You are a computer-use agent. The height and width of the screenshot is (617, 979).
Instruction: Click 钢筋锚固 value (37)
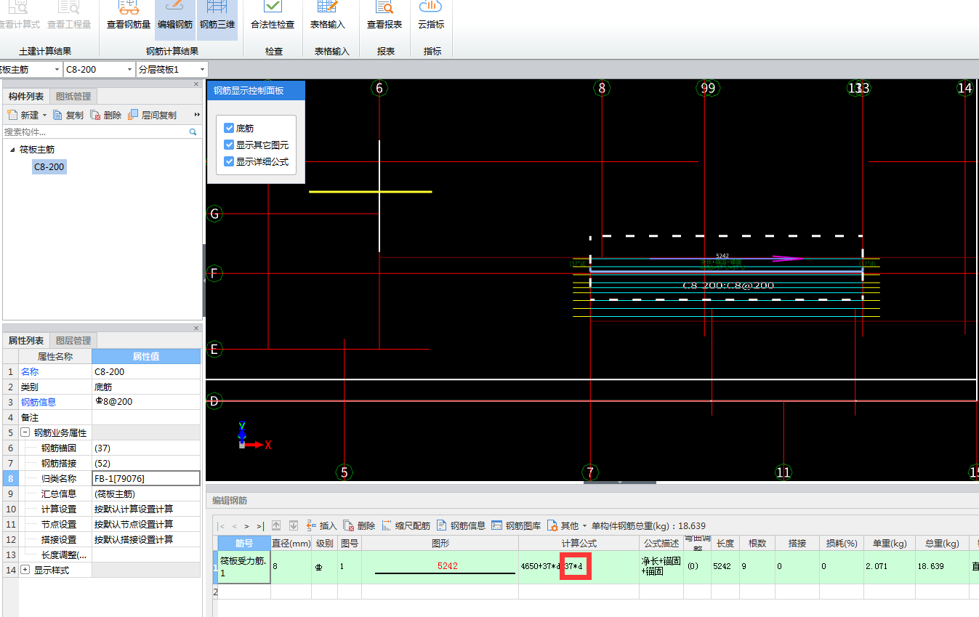pos(146,448)
